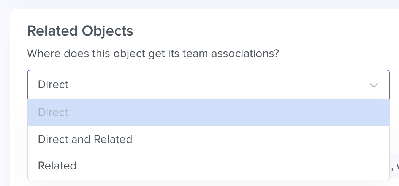Screen dimensions: 399x186
Task: Click the dropdown chevron arrow icon
Action: 374,85
